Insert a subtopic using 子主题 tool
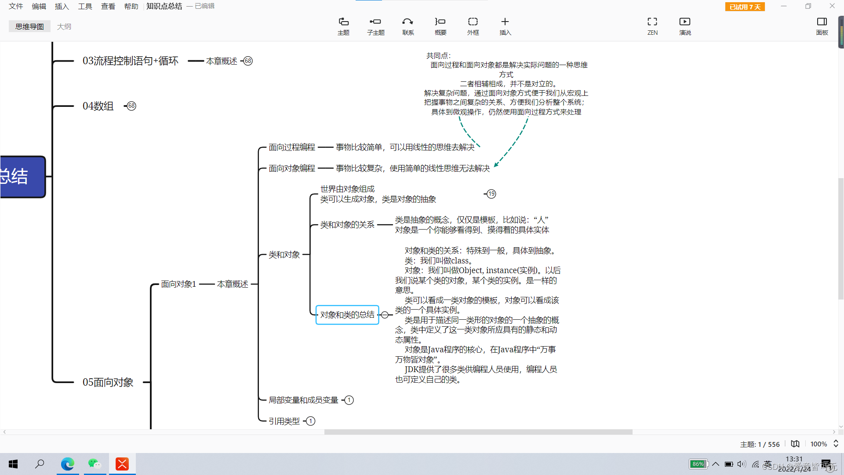The height and width of the screenshot is (475, 844). [375, 26]
